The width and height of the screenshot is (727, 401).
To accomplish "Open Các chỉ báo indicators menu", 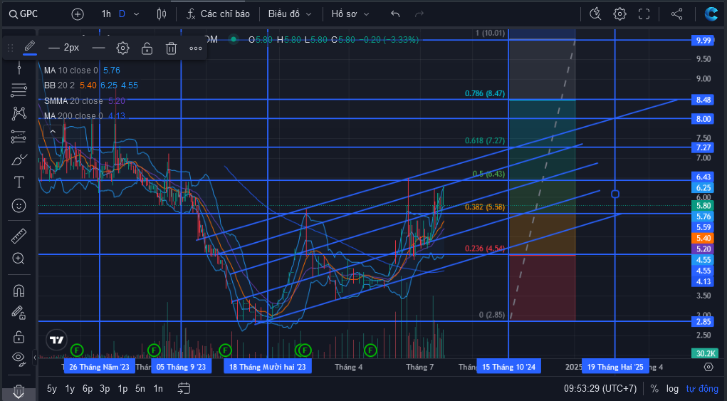I will tap(218, 14).
